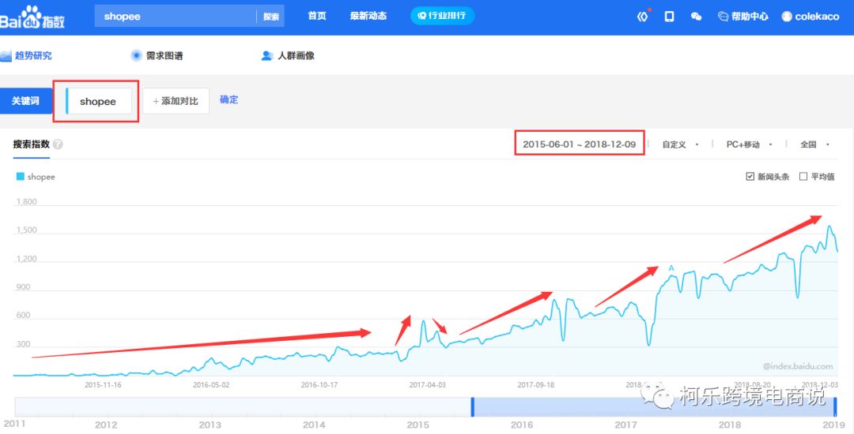Screen dimensions: 854x434
Task: Click the selected range on the timeline bar
Action: click(654, 407)
